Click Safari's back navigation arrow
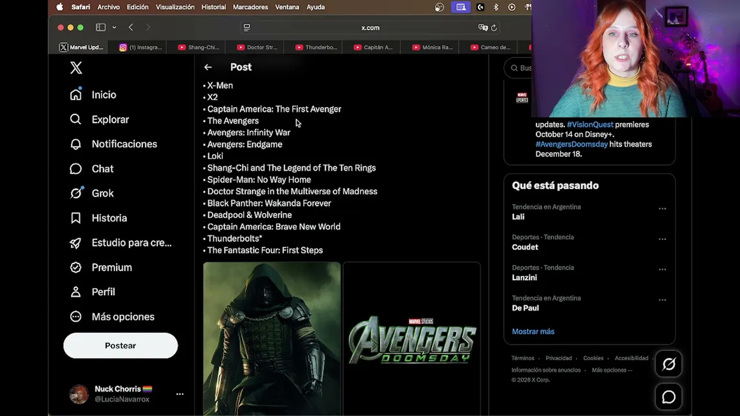 131,27
